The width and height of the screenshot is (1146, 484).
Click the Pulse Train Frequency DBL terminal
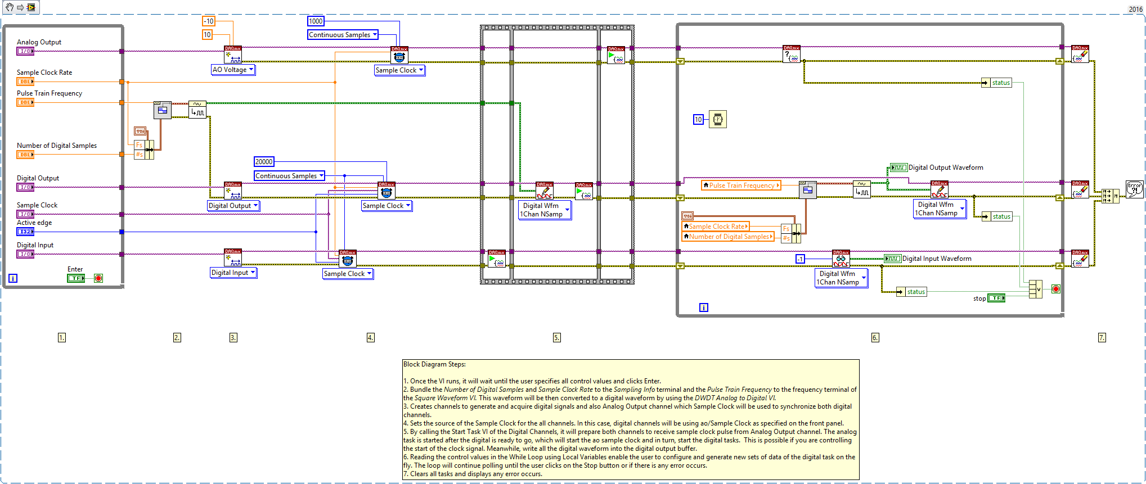tap(25, 102)
